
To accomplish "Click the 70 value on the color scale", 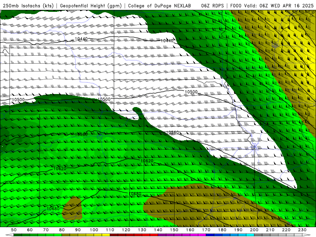I will coord(46,230).
